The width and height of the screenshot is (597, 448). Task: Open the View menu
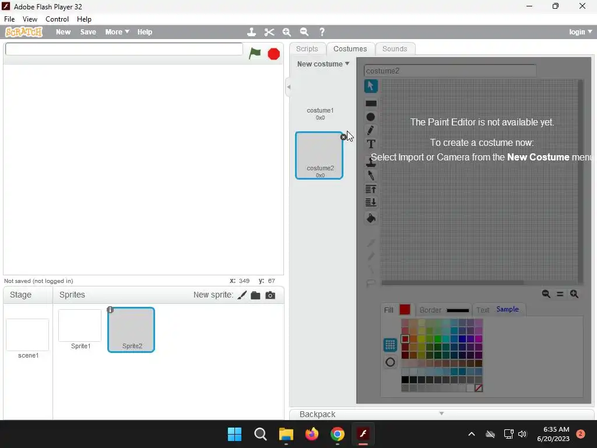pos(30,19)
